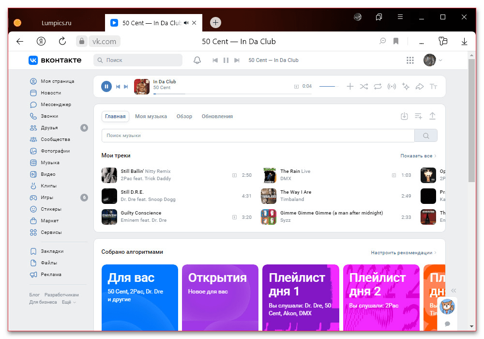Switch to the Моя музыка tab
The image size is (484, 339).
[x=151, y=116]
